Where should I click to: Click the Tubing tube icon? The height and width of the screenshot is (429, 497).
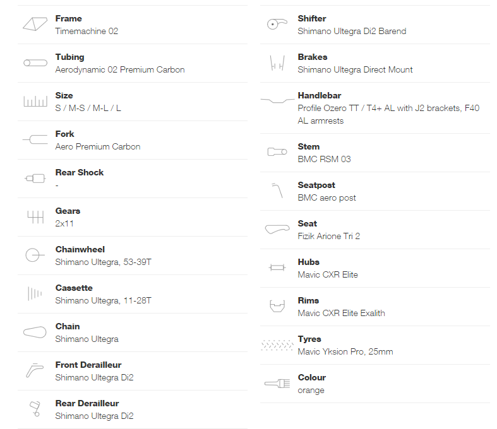point(35,63)
